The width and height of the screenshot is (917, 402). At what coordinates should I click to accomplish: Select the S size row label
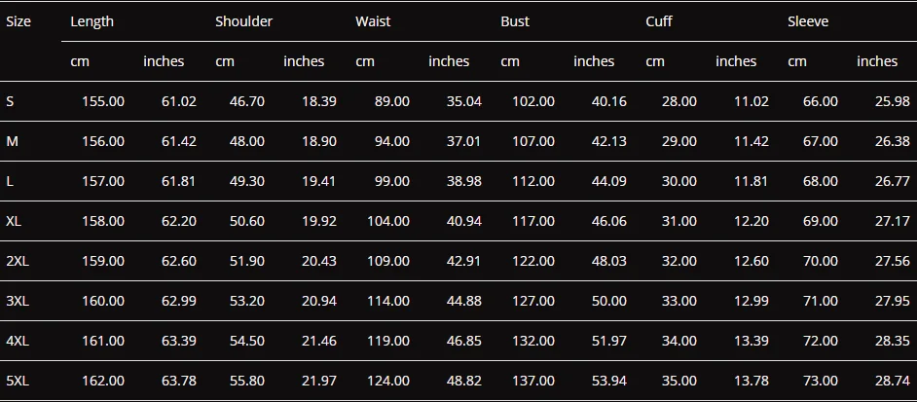click(10, 101)
